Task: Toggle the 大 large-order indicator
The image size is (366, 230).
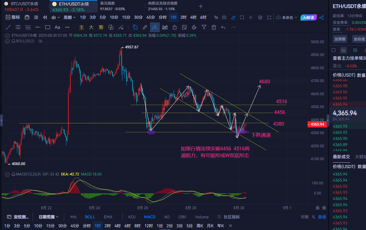Action: pos(91,28)
